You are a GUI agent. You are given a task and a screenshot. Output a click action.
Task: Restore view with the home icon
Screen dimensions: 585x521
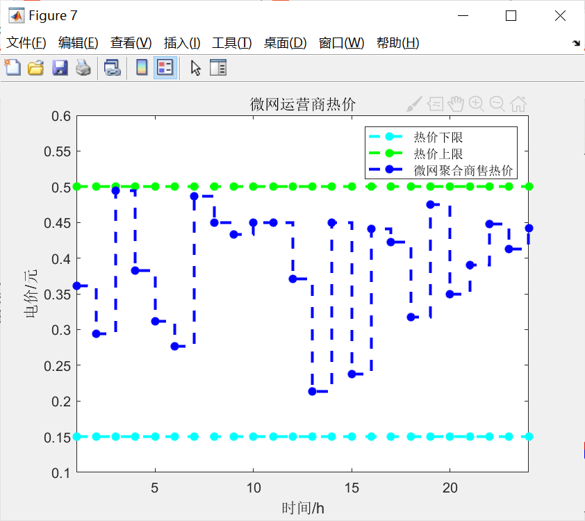[518, 104]
